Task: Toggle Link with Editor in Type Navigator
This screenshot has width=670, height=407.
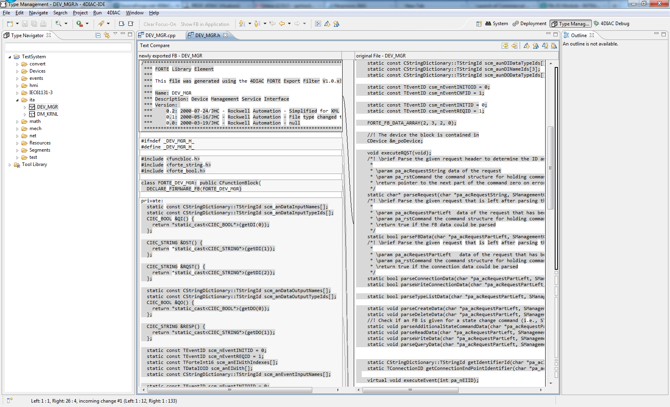Action: click(x=107, y=35)
